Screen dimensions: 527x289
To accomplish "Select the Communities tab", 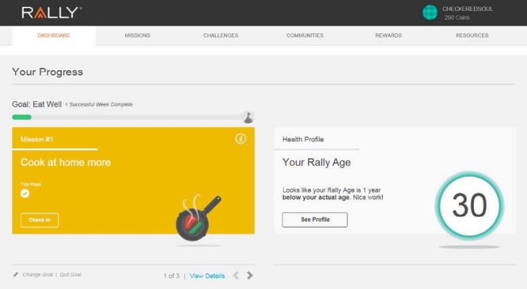I will [x=305, y=35].
